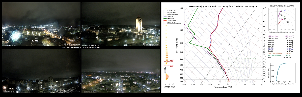Click the top-left webcam view with fireworks glow
302x97 pixels.
pos(41,24)
